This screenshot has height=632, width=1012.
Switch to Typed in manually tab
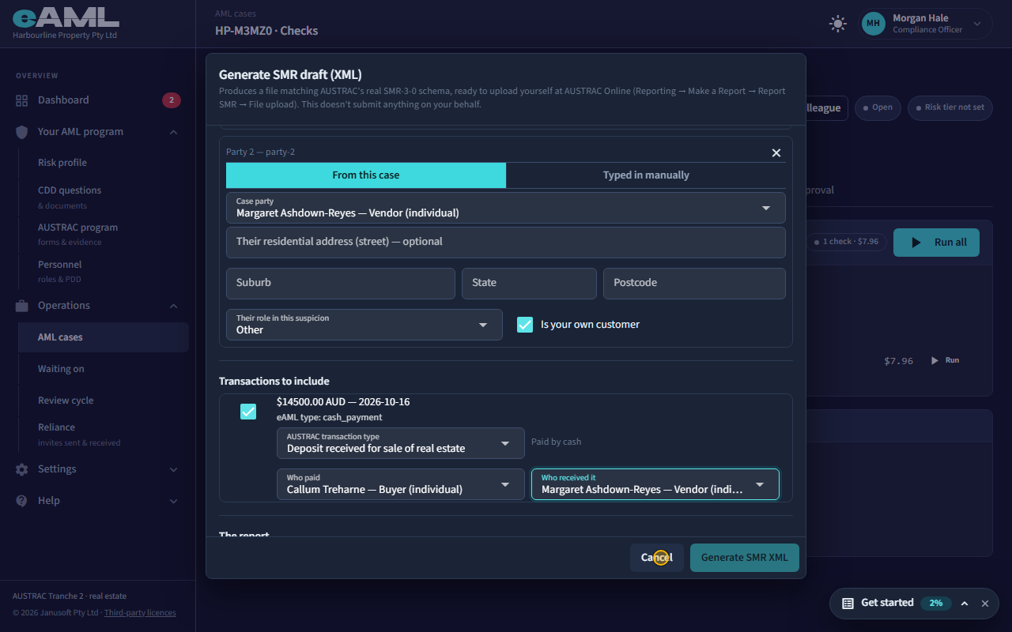coord(646,175)
